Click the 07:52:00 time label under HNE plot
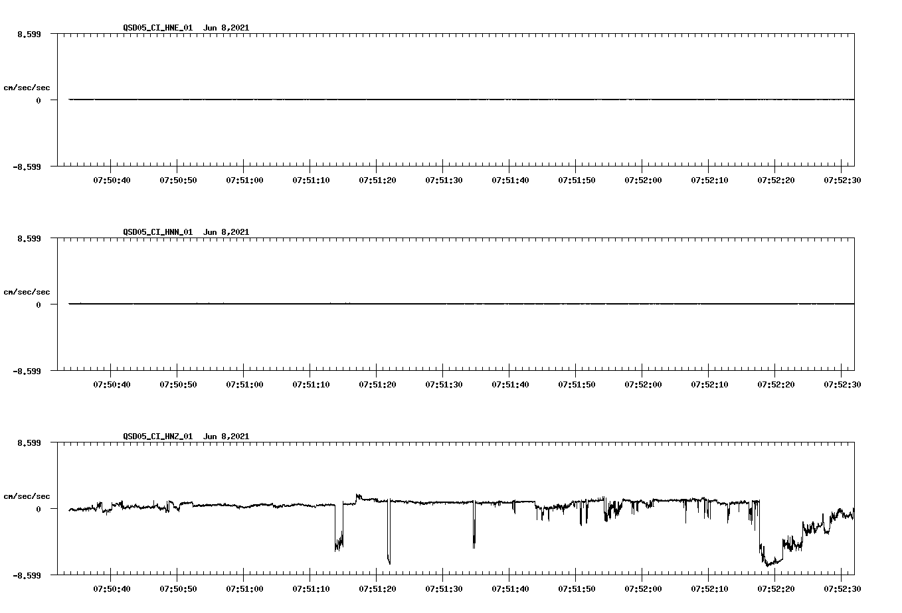The image size is (902, 613). pyautogui.click(x=643, y=180)
